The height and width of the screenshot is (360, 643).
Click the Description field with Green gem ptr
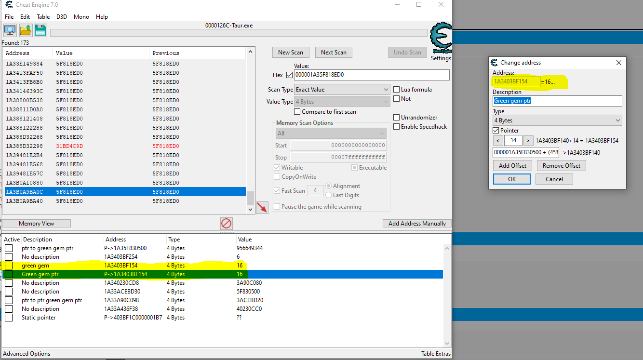click(557, 101)
